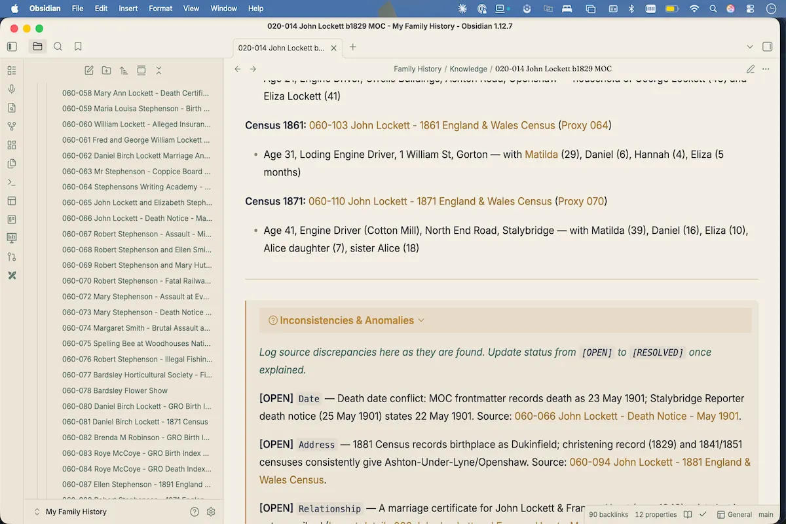Viewport: 786px width, 524px height.
Task: Collapse the Inconsistencies & Anomalies callout
Action: 421,320
